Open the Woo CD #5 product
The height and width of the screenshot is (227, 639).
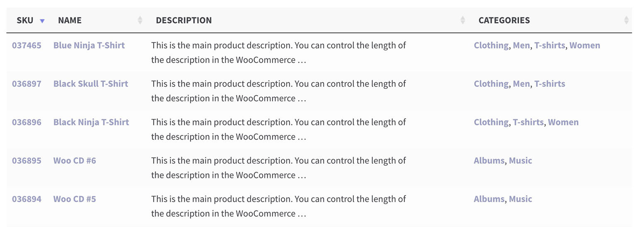(75, 199)
